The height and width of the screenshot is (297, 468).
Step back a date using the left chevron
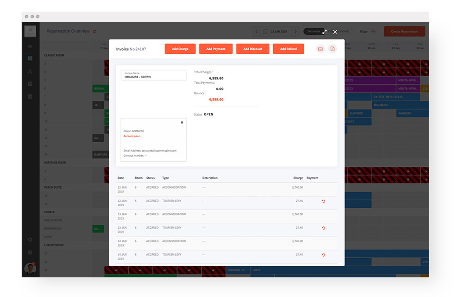tap(257, 31)
